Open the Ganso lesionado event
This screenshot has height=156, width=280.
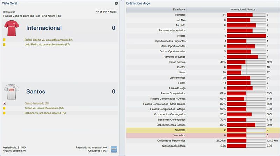coord(37,104)
